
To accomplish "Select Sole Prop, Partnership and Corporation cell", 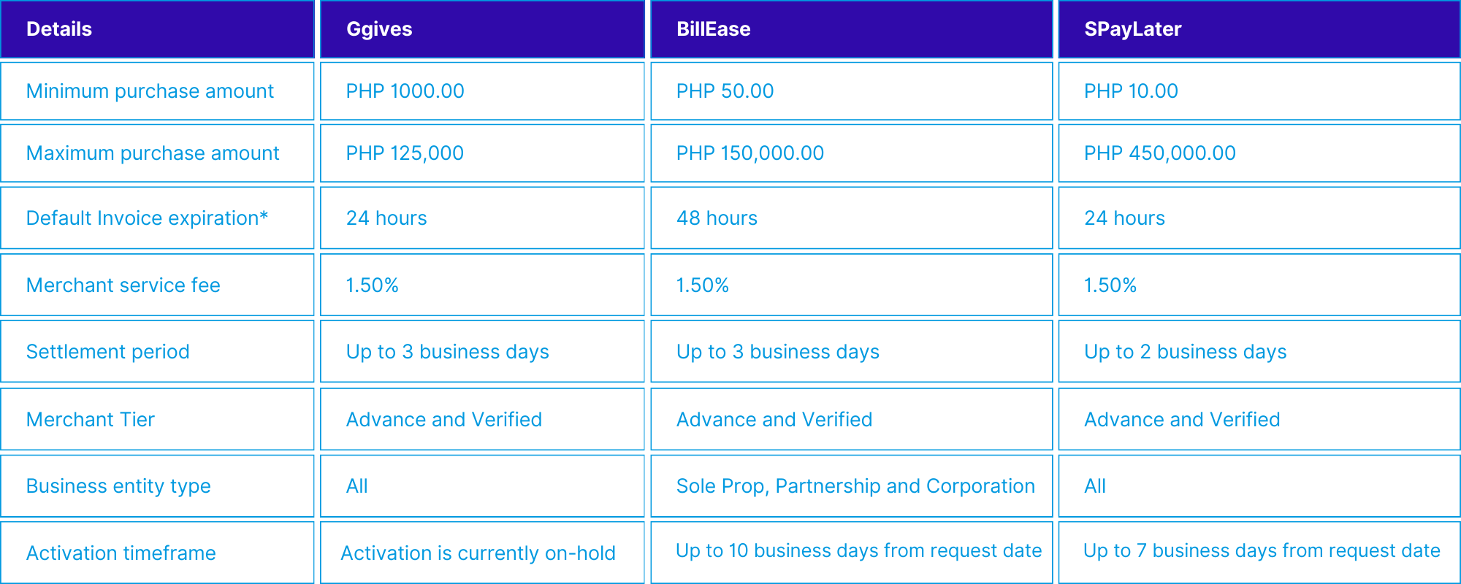I will (x=855, y=486).
